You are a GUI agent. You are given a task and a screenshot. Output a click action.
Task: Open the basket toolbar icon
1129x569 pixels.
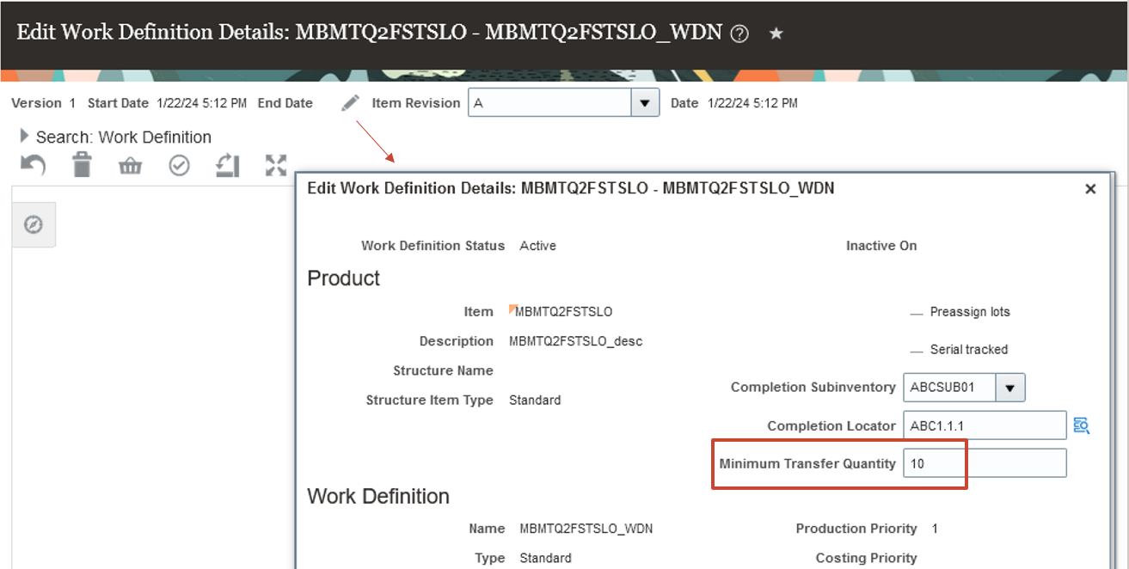click(130, 164)
